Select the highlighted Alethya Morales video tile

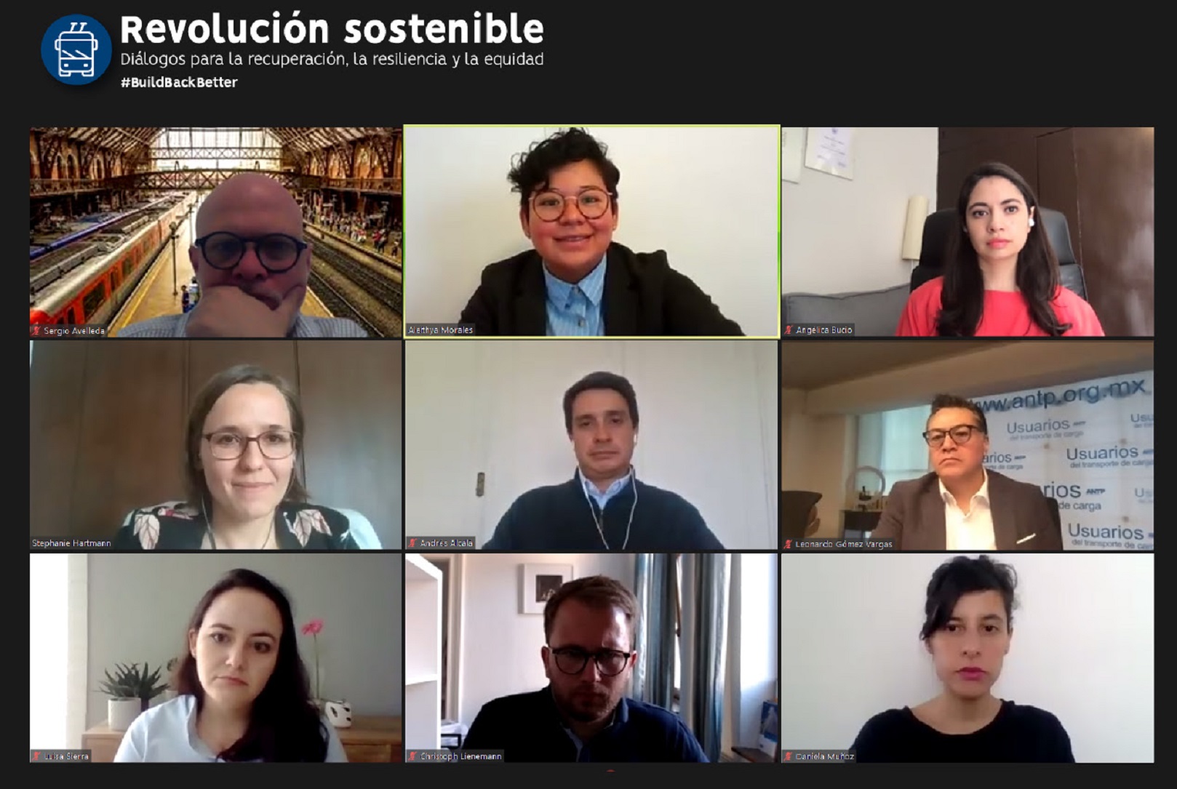click(x=591, y=231)
